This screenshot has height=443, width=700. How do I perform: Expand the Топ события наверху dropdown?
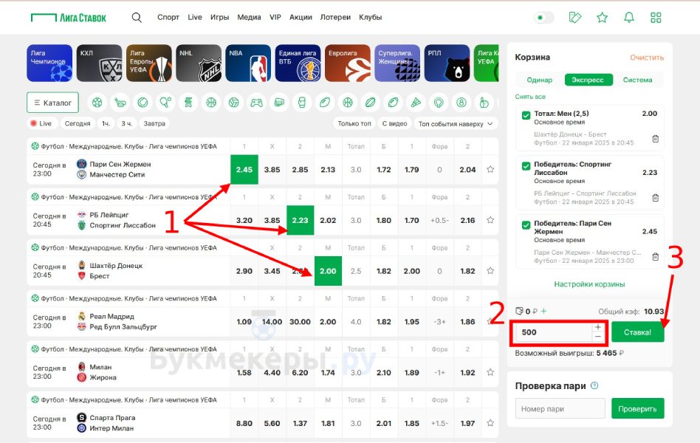456,124
